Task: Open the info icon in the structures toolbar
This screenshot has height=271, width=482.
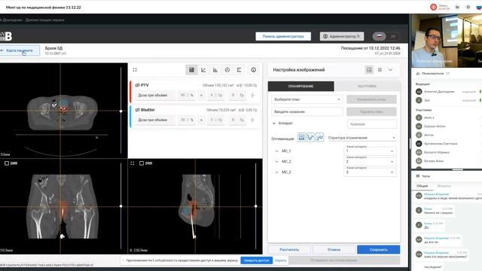Action: (x=253, y=70)
